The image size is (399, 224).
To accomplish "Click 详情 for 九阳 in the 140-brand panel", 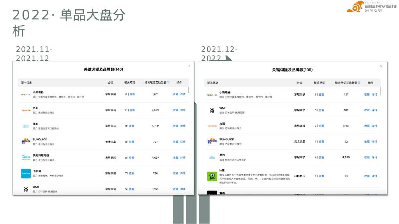I will 183,110.
